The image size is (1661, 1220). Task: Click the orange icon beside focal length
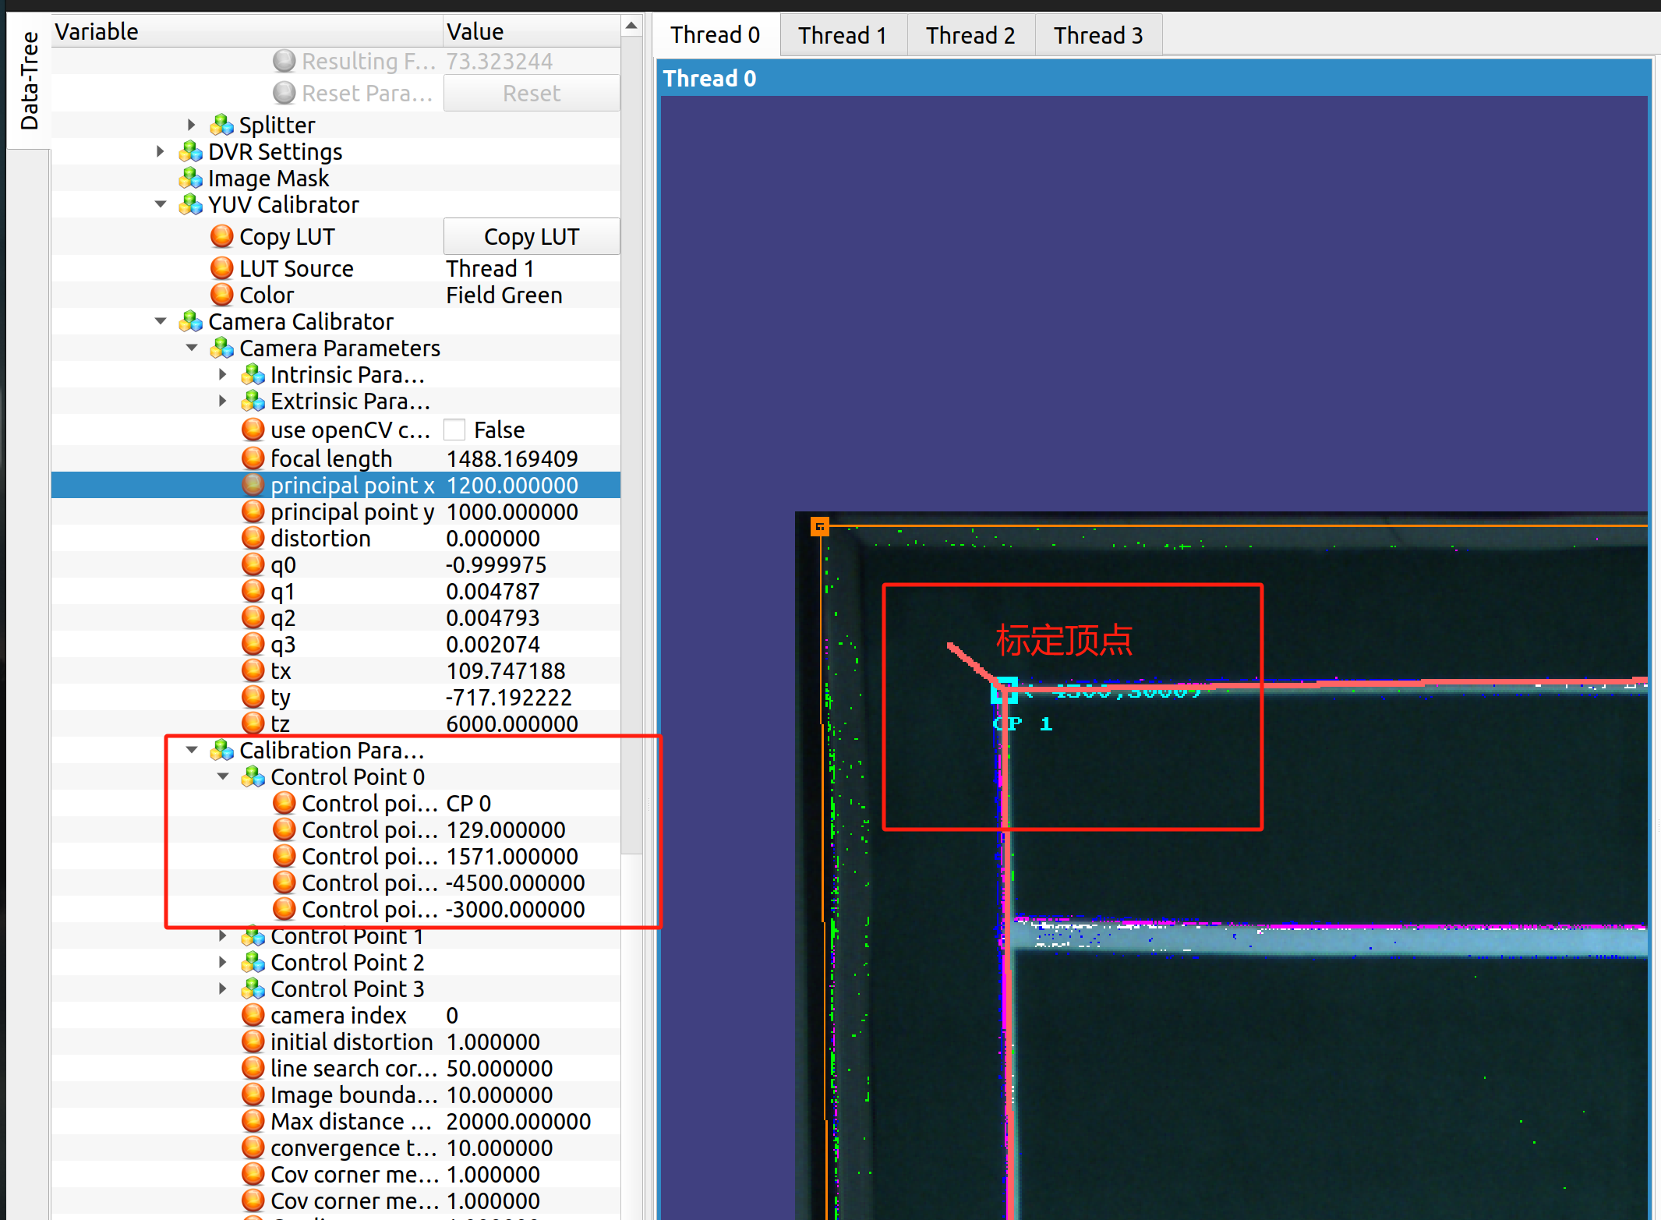[x=253, y=458]
